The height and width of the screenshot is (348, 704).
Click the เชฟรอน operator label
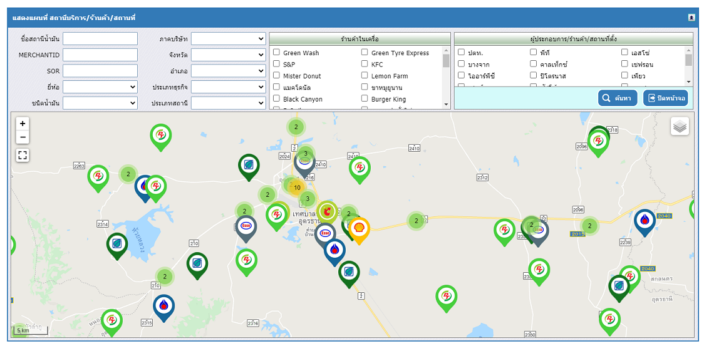[642, 65]
